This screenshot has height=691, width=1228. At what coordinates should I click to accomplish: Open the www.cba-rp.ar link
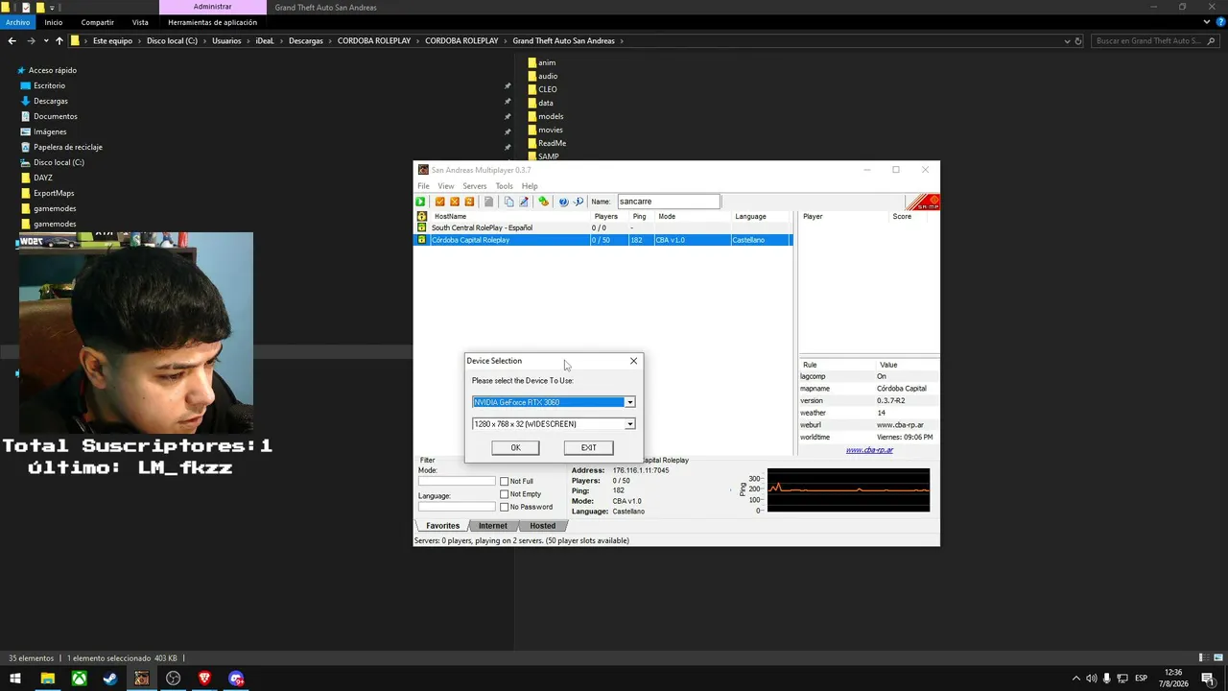point(869,450)
